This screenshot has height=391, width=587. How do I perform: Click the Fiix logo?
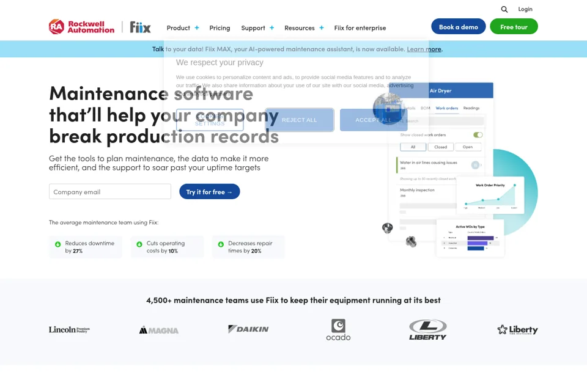pyautogui.click(x=140, y=27)
